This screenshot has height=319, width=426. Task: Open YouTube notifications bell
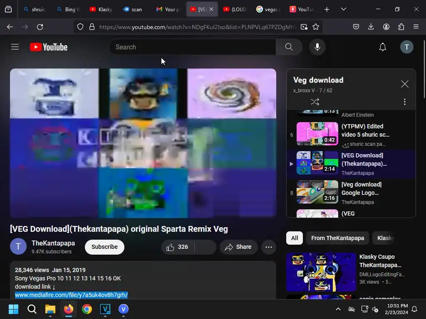(383, 47)
